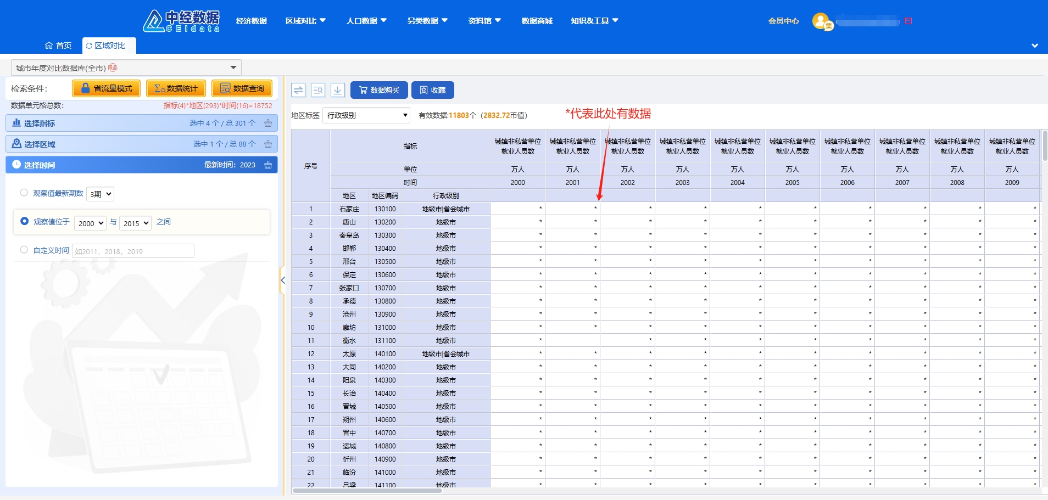Click the user avatar icon
1048x500 pixels.
[x=821, y=21]
